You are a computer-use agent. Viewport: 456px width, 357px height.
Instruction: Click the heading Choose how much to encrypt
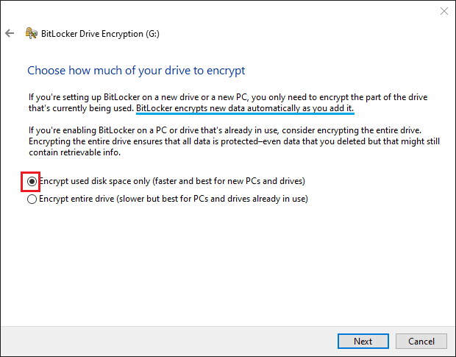(x=136, y=71)
